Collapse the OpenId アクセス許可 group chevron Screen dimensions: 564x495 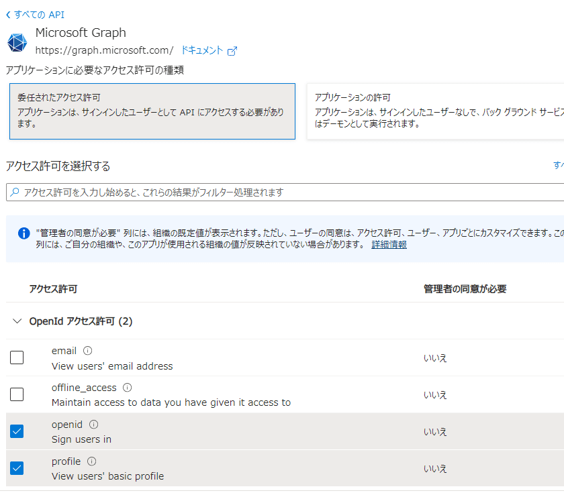pos(17,321)
